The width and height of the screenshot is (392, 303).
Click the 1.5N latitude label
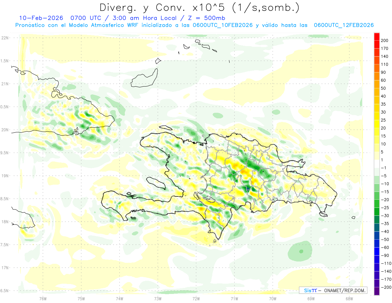5,61
